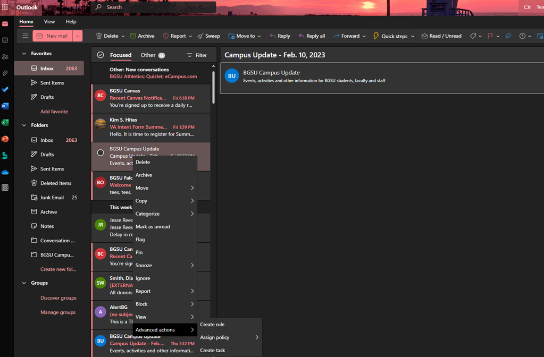Image resolution: width=544 pixels, height=357 pixels.
Task: Expand the Forward dropdown arrow
Action: pyautogui.click(x=364, y=36)
